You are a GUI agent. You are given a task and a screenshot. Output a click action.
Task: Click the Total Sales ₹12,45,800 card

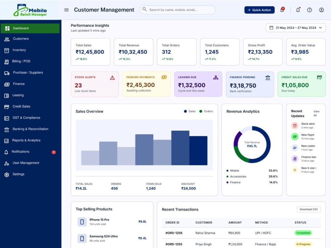(90, 52)
